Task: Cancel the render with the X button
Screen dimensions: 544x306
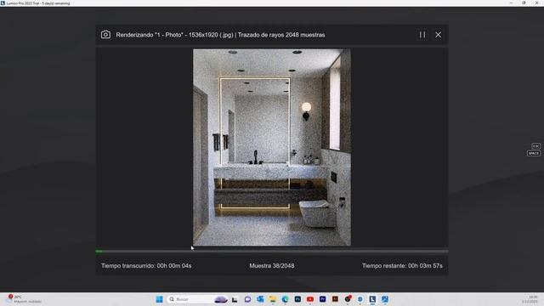Action: pyautogui.click(x=439, y=35)
